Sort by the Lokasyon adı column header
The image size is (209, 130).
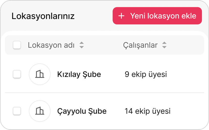(x=51, y=45)
